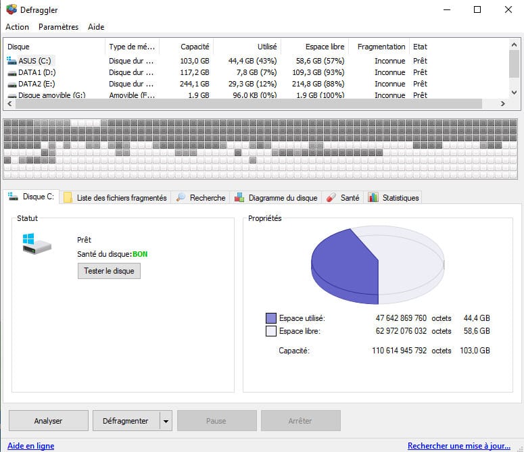Viewport: 524px width, 452px height.
Task: Click the Santé pill icon
Action: (x=331, y=197)
